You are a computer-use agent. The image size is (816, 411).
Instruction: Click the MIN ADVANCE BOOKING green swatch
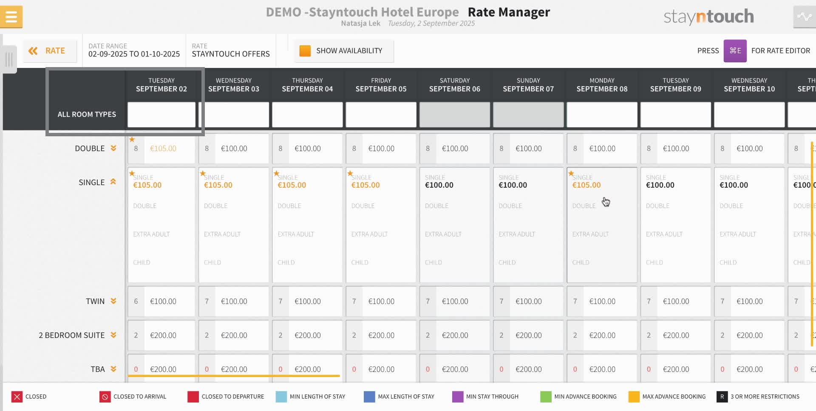tap(546, 397)
